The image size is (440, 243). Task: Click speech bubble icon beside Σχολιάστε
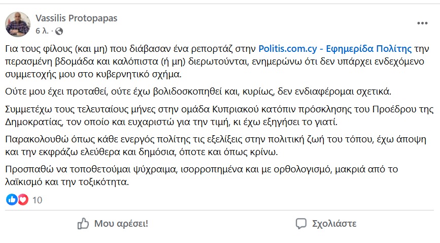click(301, 224)
